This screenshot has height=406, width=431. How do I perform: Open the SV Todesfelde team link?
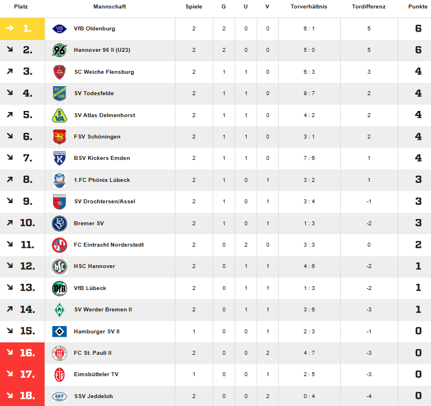(x=94, y=93)
